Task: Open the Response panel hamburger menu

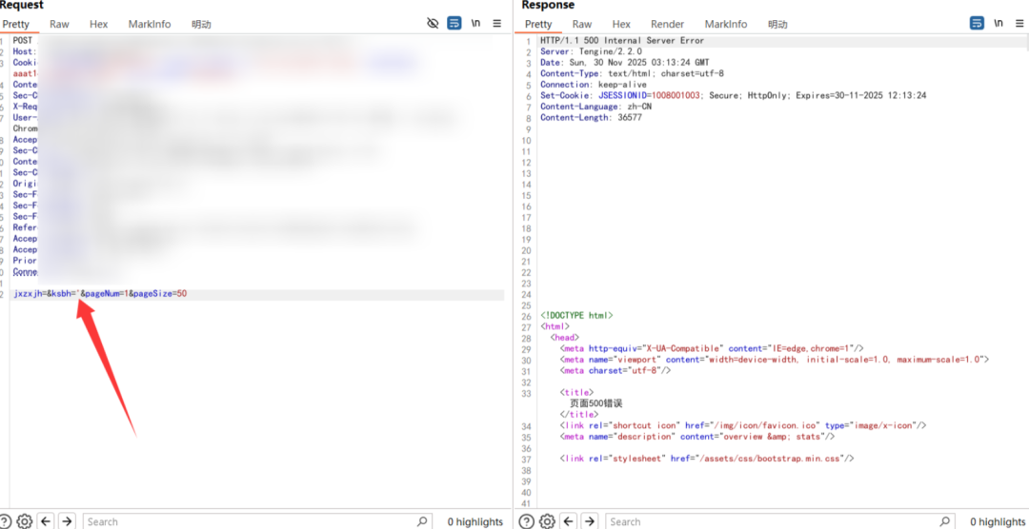Action: [1019, 23]
